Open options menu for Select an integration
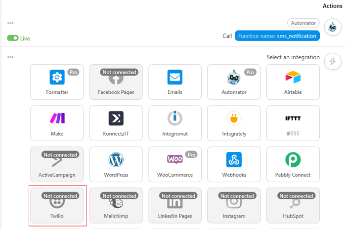 (x=10, y=57)
